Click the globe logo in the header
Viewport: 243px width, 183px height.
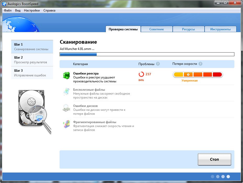tap(21, 25)
